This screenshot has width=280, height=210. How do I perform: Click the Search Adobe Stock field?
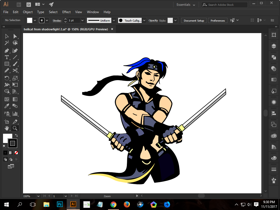click(224, 5)
